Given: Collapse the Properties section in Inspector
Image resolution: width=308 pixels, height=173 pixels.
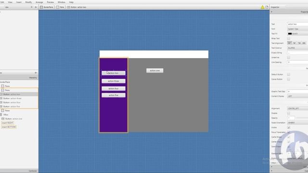Looking at the screenshot, I should (271, 12).
